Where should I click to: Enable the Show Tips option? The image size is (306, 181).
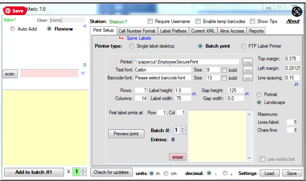pyautogui.click(x=252, y=21)
